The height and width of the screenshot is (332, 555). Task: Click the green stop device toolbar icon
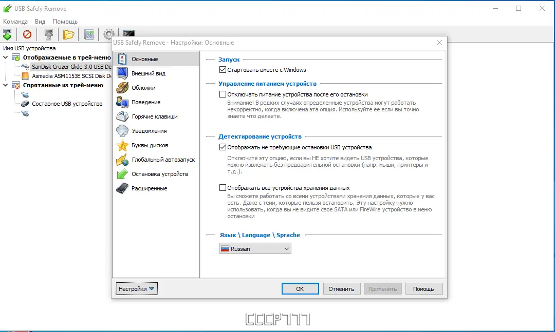click(7, 34)
